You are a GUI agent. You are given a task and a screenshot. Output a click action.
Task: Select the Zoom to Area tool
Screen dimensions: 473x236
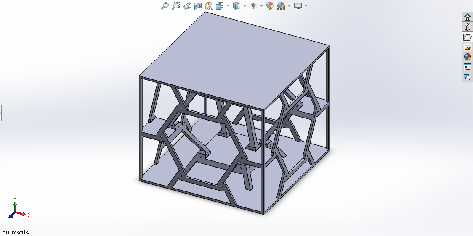tap(176, 6)
